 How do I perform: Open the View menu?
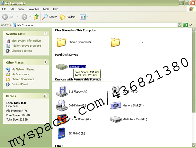tap(21, 9)
